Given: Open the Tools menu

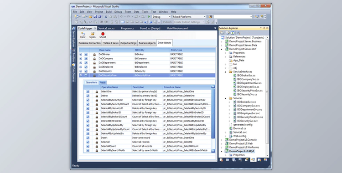Looking at the screenshot, I should click(x=145, y=12).
